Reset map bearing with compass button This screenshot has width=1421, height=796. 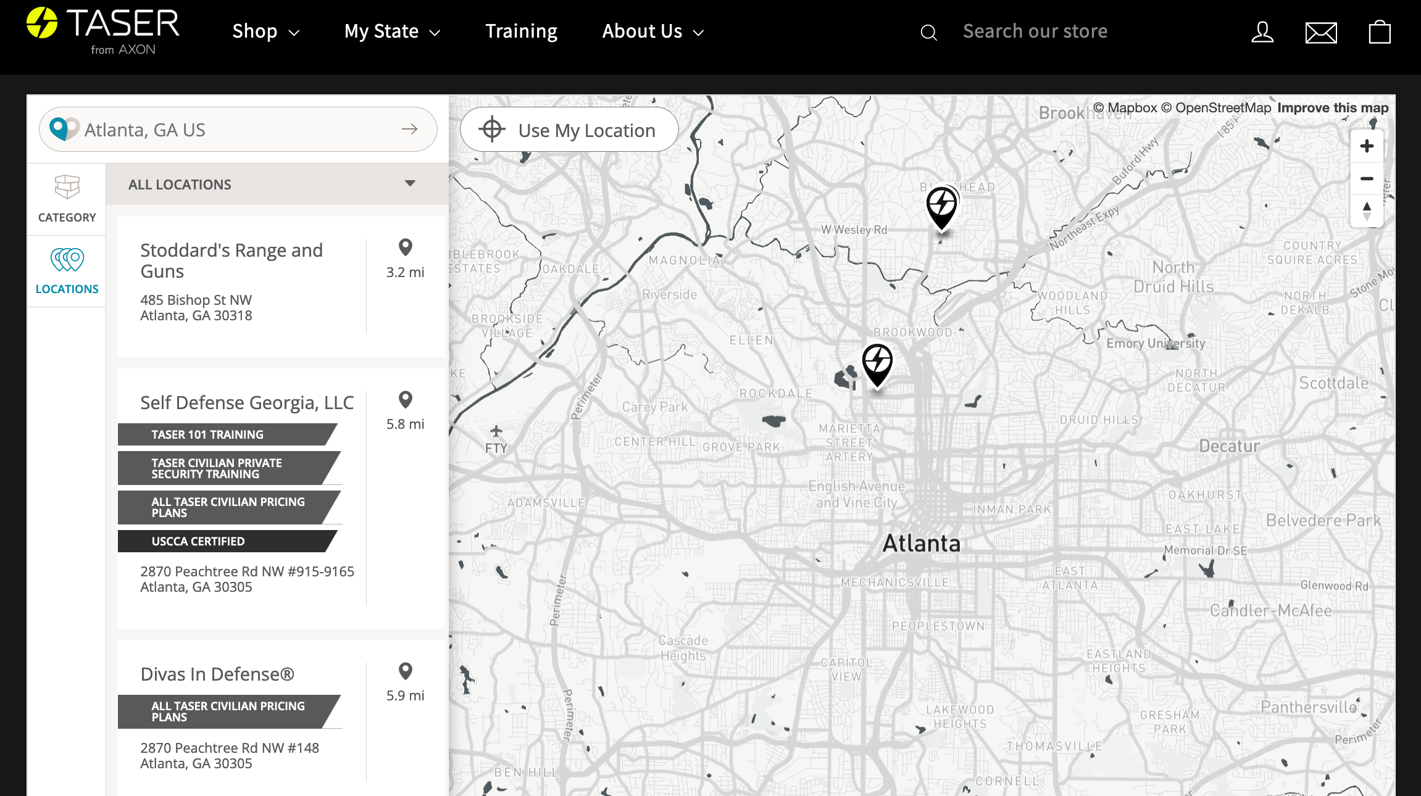click(1367, 211)
